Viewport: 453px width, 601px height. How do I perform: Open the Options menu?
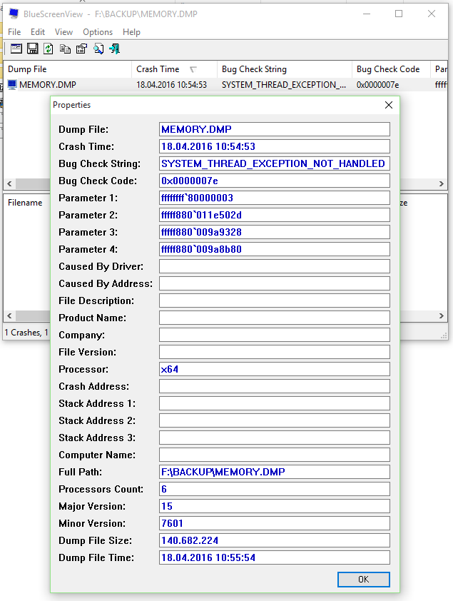point(98,32)
